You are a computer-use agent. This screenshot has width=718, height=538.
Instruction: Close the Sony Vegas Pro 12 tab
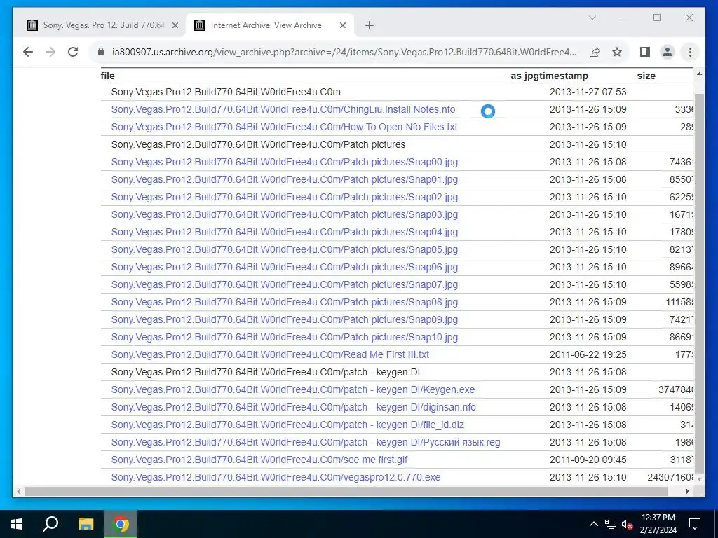point(175,26)
